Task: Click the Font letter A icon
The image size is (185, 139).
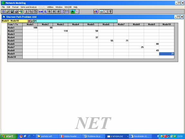Action: (x=45, y=12)
